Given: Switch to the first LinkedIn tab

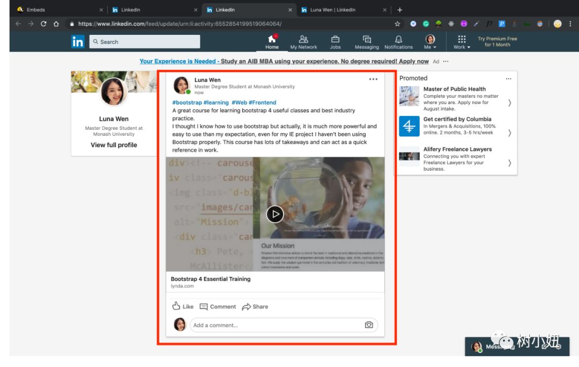Looking at the screenshot, I should 154,10.
